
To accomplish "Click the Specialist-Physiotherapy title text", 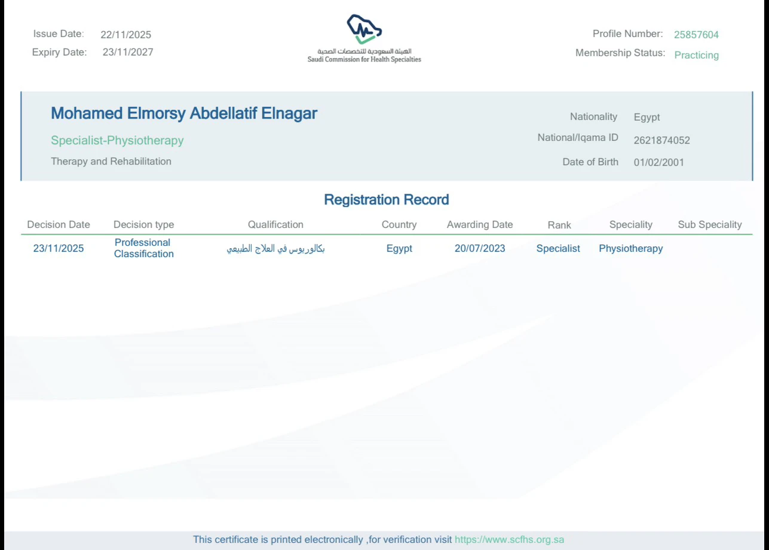I will 117,140.
